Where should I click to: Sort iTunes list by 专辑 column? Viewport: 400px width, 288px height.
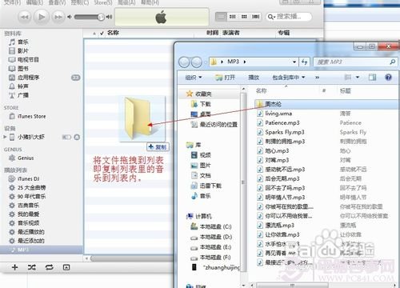[x=284, y=33]
